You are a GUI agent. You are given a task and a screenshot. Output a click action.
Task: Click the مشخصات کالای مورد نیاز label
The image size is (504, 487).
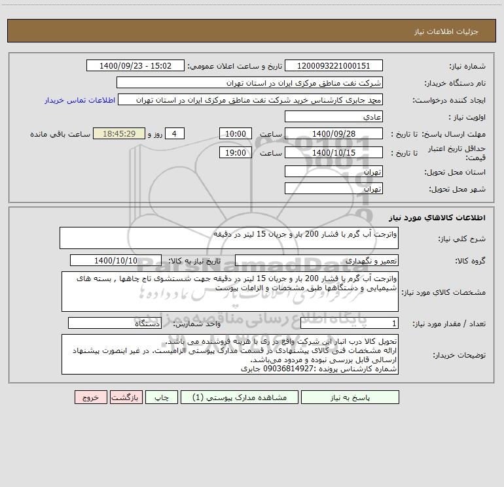tap(444, 292)
